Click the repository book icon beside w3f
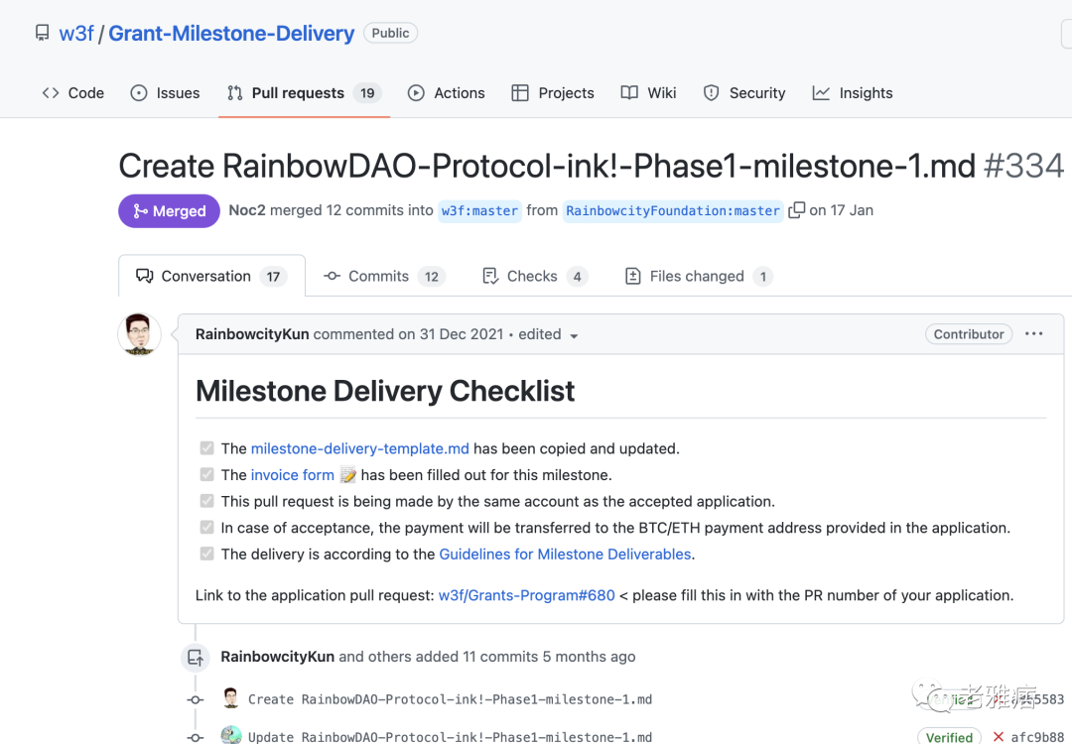1072x744 pixels. click(43, 33)
